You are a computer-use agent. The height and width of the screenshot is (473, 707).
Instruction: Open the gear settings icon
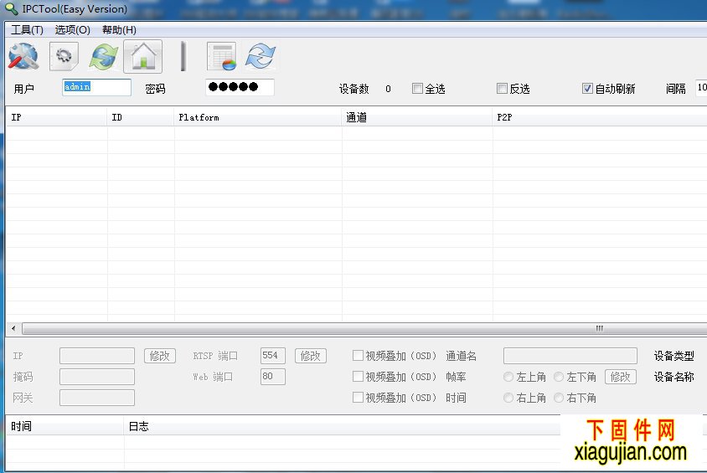[x=64, y=56]
